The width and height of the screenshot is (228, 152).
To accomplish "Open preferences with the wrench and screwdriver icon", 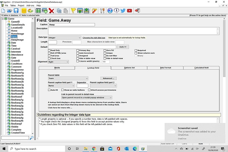I will tap(102, 11).
